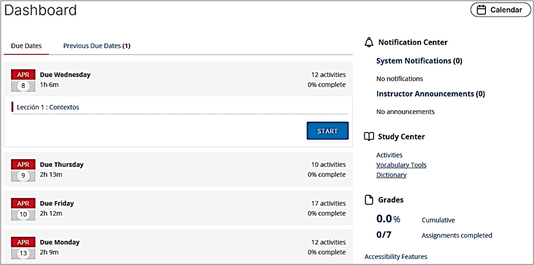The width and height of the screenshot is (534, 265).
Task: Click the '10 activities' text
Action: click(328, 165)
